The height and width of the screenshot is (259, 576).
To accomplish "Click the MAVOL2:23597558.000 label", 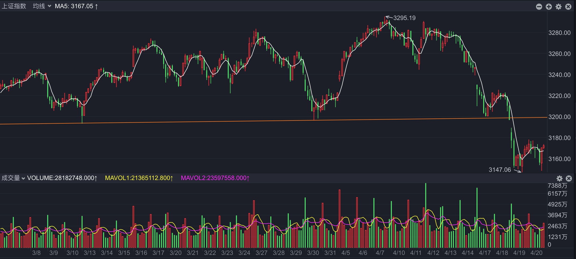I will 215,178.
